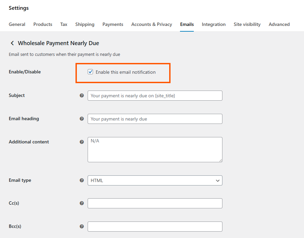Focus the Additional content text area
Image resolution: width=304 pixels, height=238 pixels.
point(155,150)
